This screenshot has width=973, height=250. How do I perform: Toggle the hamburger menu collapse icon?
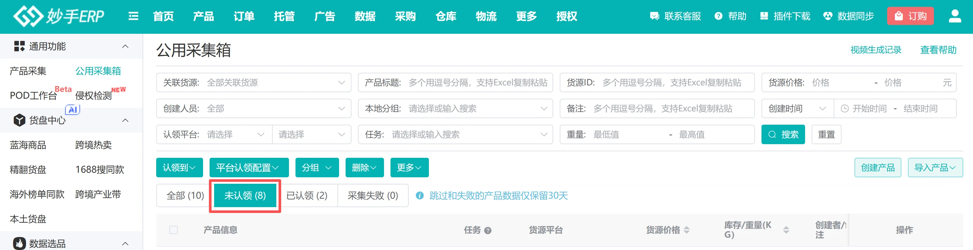coord(133,16)
